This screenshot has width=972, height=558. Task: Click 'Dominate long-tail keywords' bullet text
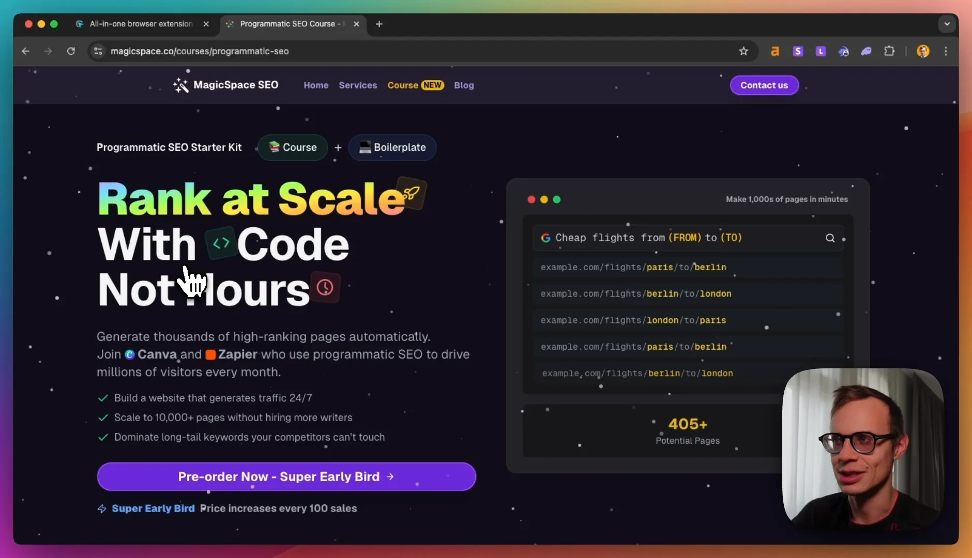(249, 437)
